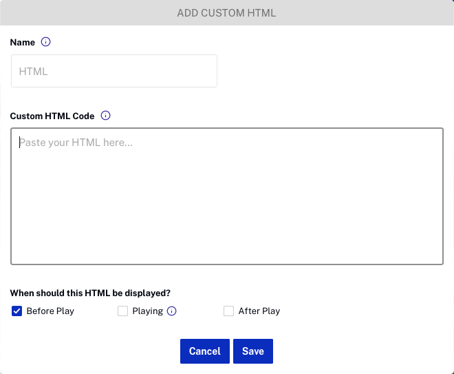Click the 'Before Play' label text

50,311
